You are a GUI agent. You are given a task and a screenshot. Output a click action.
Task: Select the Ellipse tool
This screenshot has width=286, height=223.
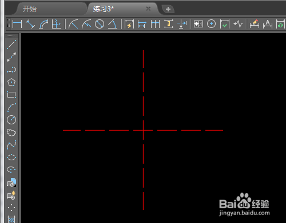click(11, 157)
